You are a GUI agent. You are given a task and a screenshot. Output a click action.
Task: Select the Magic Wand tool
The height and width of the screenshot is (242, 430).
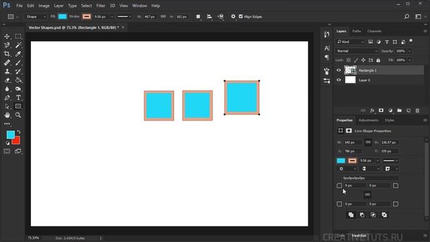(18, 45)
